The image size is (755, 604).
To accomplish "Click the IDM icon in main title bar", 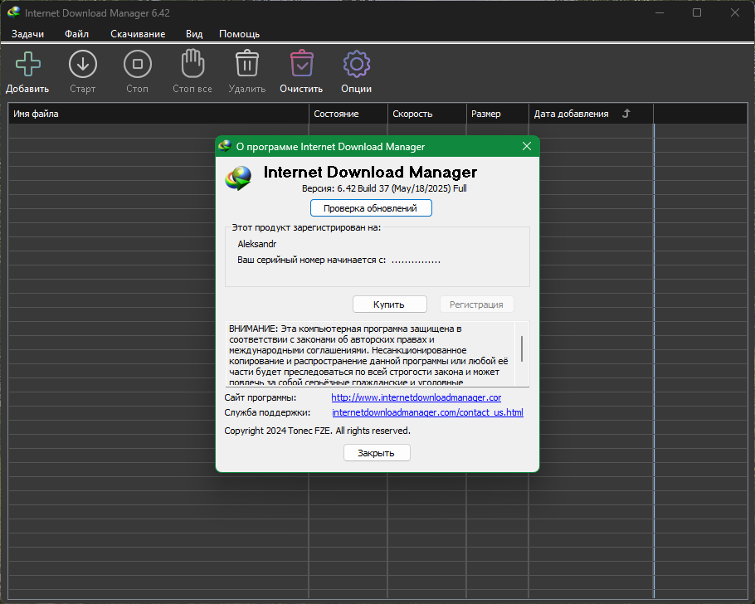I will (x=13, y=12).
